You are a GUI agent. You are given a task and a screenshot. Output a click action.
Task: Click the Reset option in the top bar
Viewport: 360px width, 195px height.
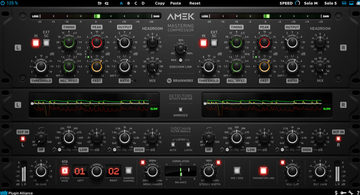(195, 3)
